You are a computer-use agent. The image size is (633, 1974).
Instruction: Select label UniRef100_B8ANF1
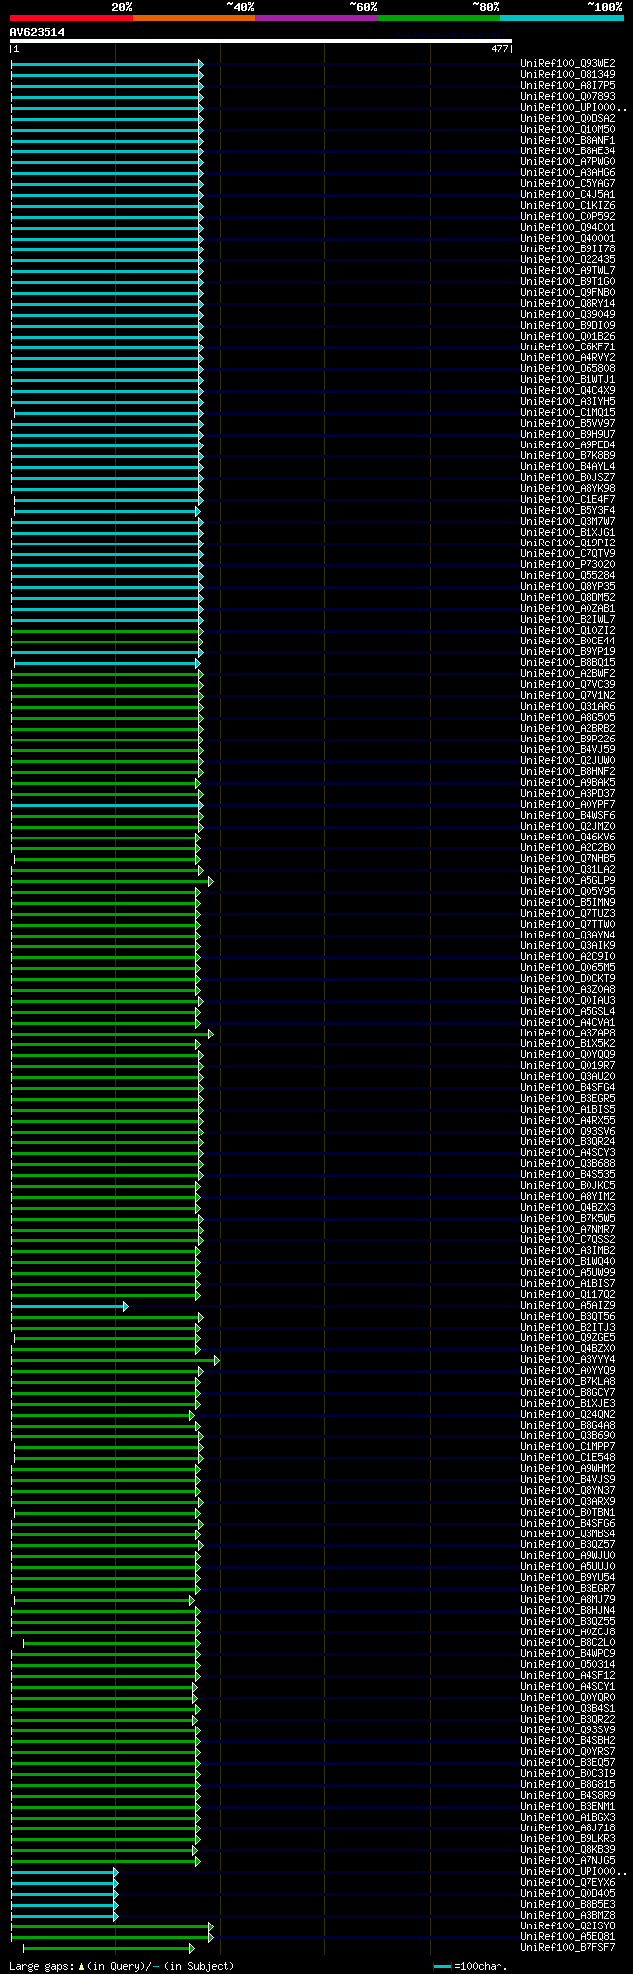(x=568, y=140)
